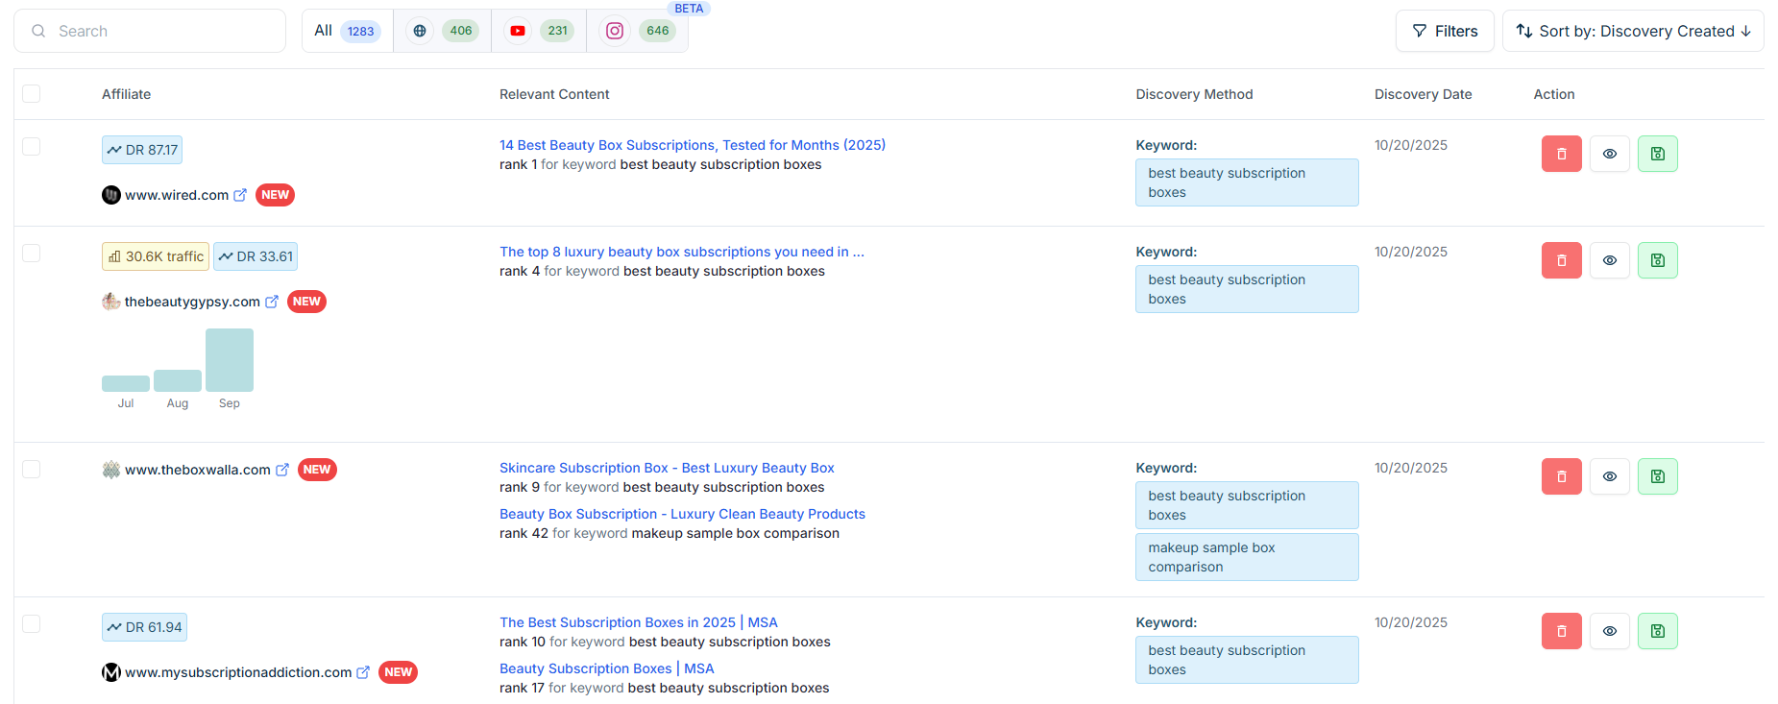Screen dimensions: 1778x704
Task: Toggle the select-all header checkbox
Action: pos(32,94)
